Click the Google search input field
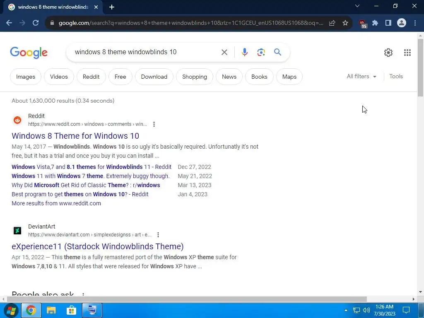Screen dimensions: 424x318 pyautogui.click(x=146, y=52)
